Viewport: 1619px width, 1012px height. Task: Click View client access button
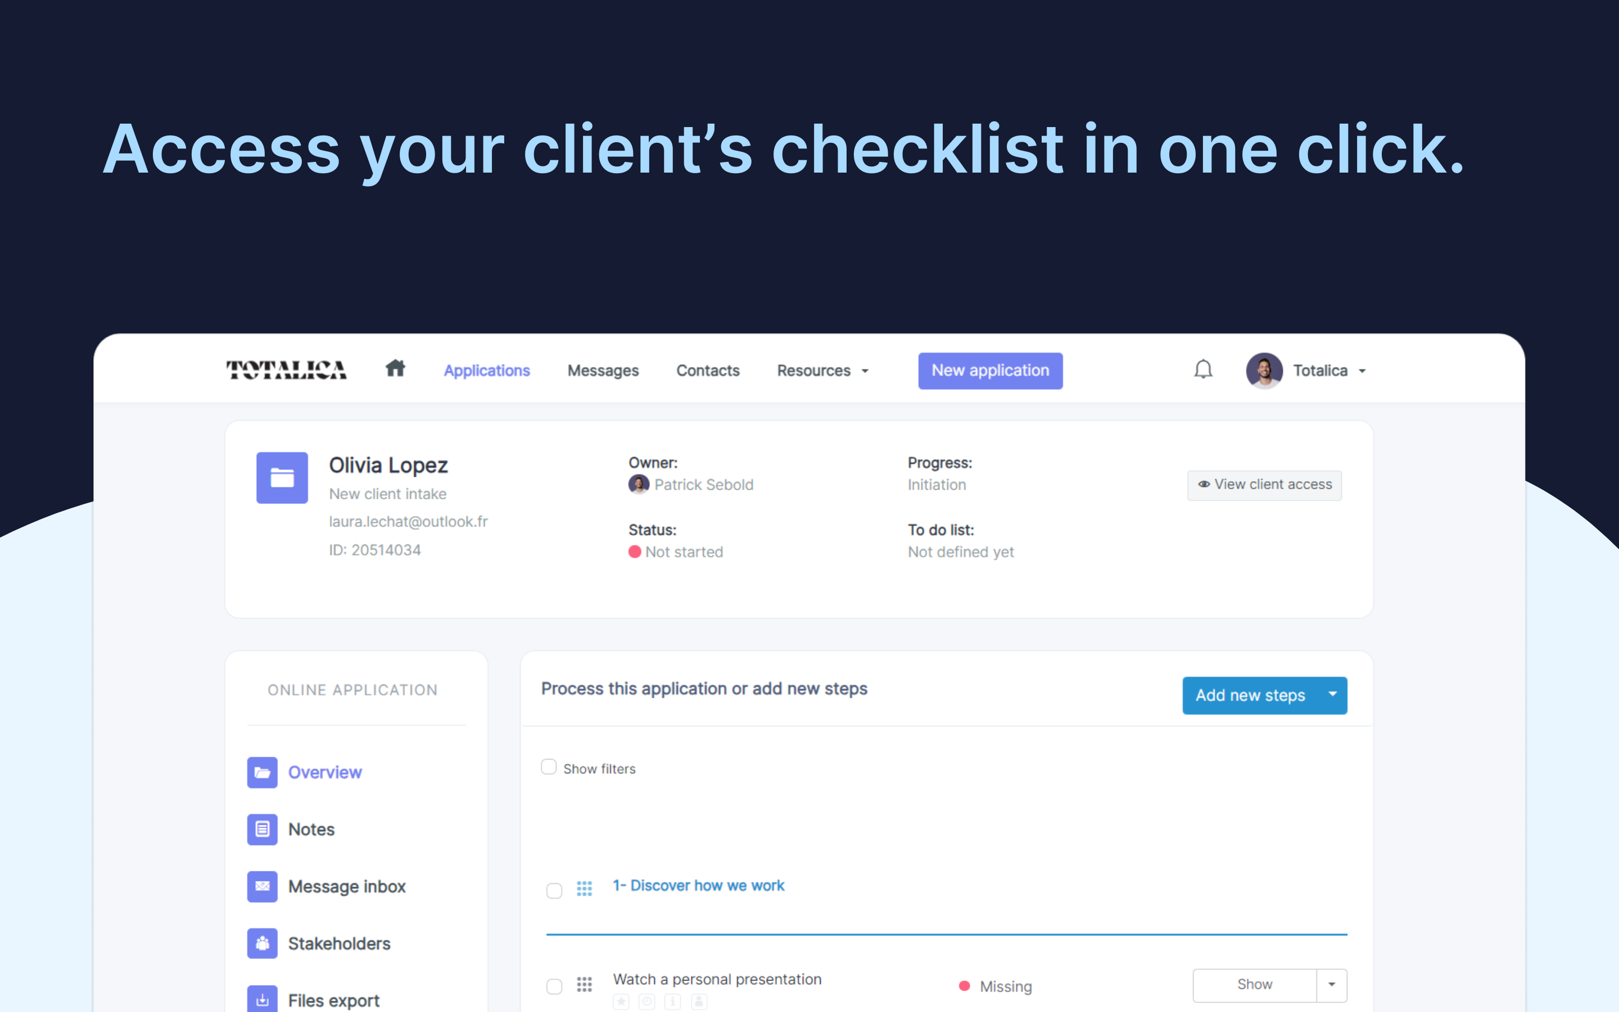(1264, 485)
